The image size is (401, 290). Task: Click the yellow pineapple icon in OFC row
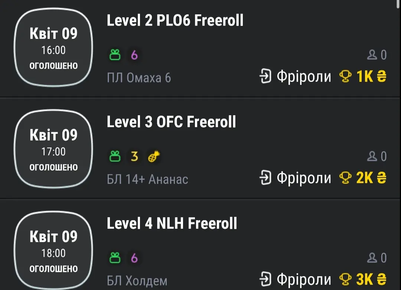(x=153, y=157)
